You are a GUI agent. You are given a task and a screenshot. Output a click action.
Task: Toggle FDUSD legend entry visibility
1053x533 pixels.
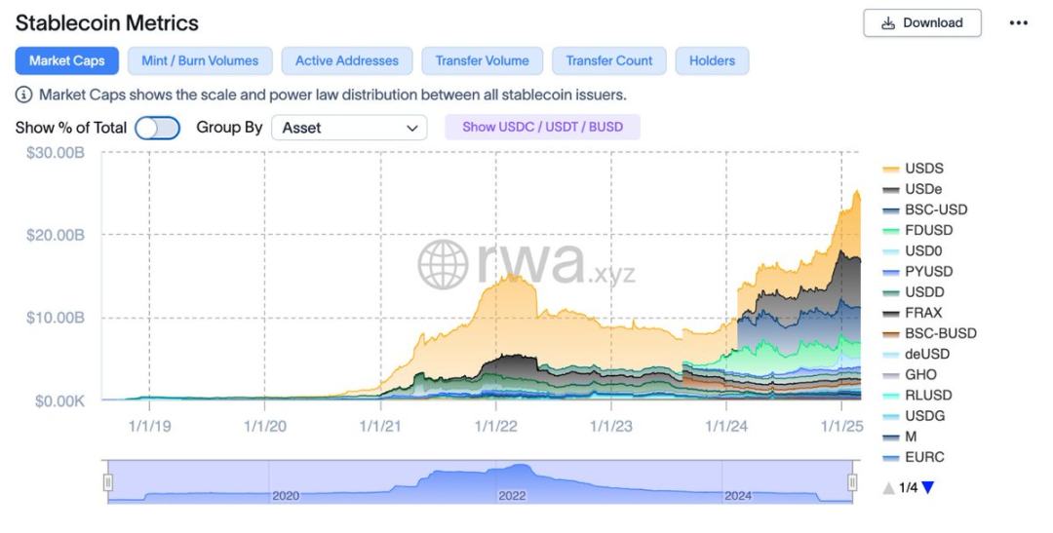coord(928,230)
